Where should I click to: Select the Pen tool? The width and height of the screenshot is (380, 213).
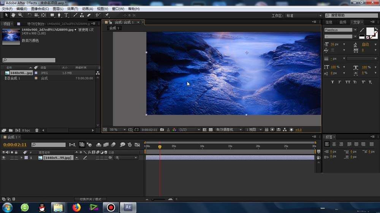coord(59,15)
